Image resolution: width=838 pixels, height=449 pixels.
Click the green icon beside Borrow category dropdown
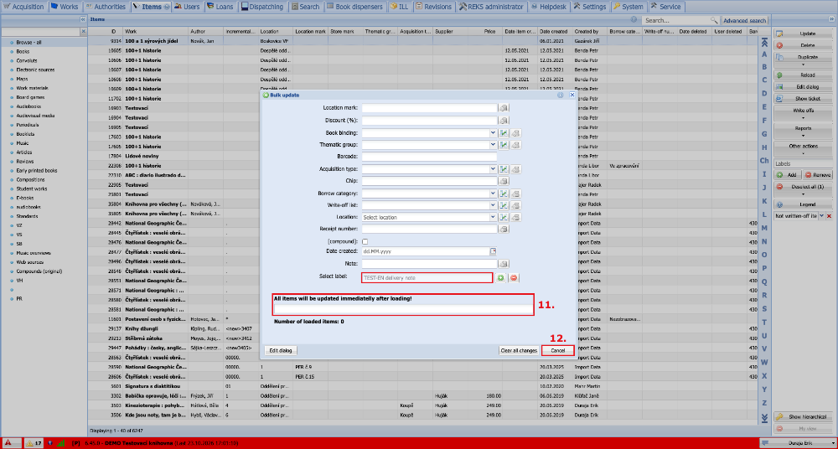(x=504, y=193)
